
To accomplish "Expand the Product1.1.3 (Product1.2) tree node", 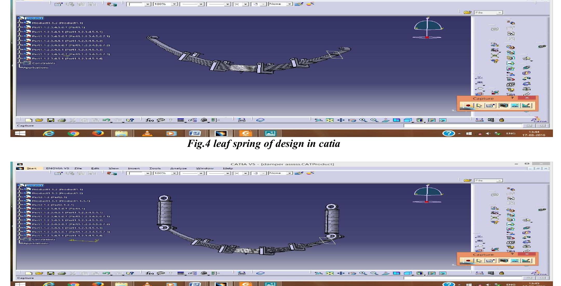I will click(x=19, y=193).
